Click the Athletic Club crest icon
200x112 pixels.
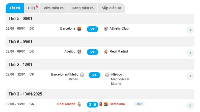106,29
